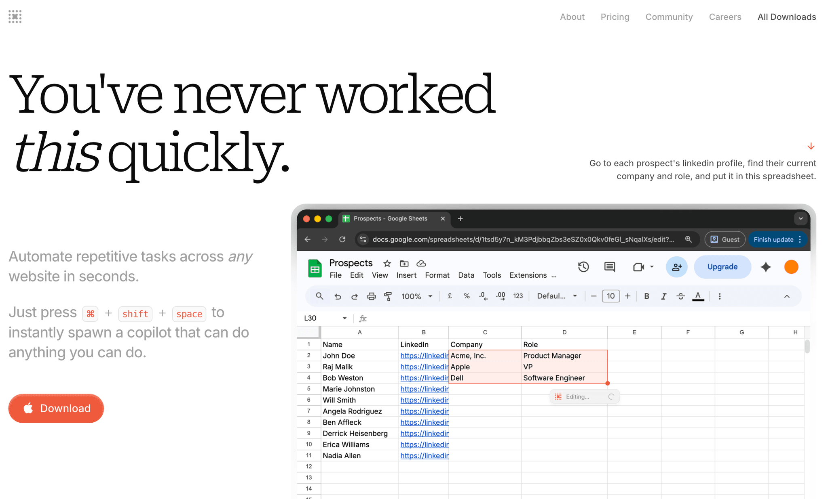This screenshot has height=499, width=828.
Task: Open the 100% zoom dropdown
Action: (x=417, y=296)
